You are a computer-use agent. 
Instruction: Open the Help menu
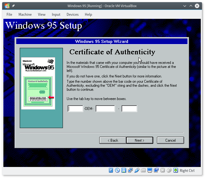pos(88,15)
